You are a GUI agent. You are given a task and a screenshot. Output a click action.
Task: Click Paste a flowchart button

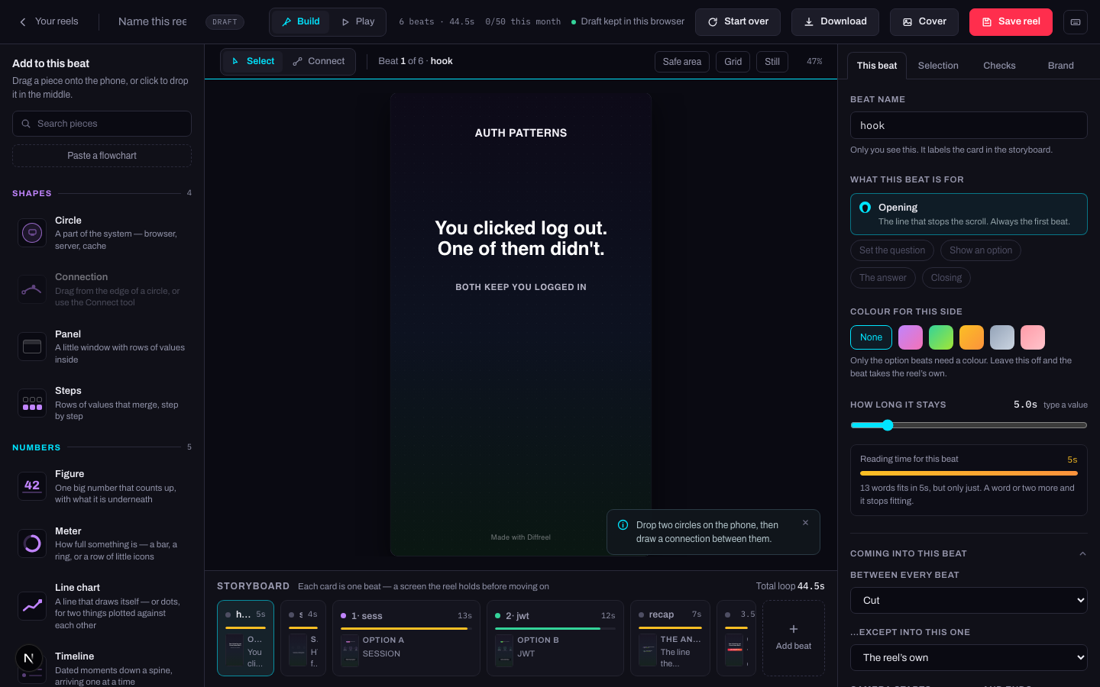coord(102,156)
